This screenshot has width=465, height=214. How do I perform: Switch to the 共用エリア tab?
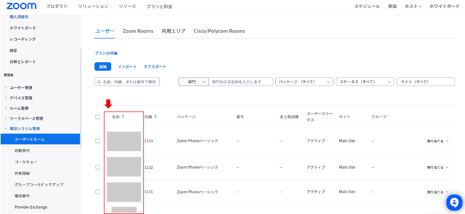tap(173, 31)
